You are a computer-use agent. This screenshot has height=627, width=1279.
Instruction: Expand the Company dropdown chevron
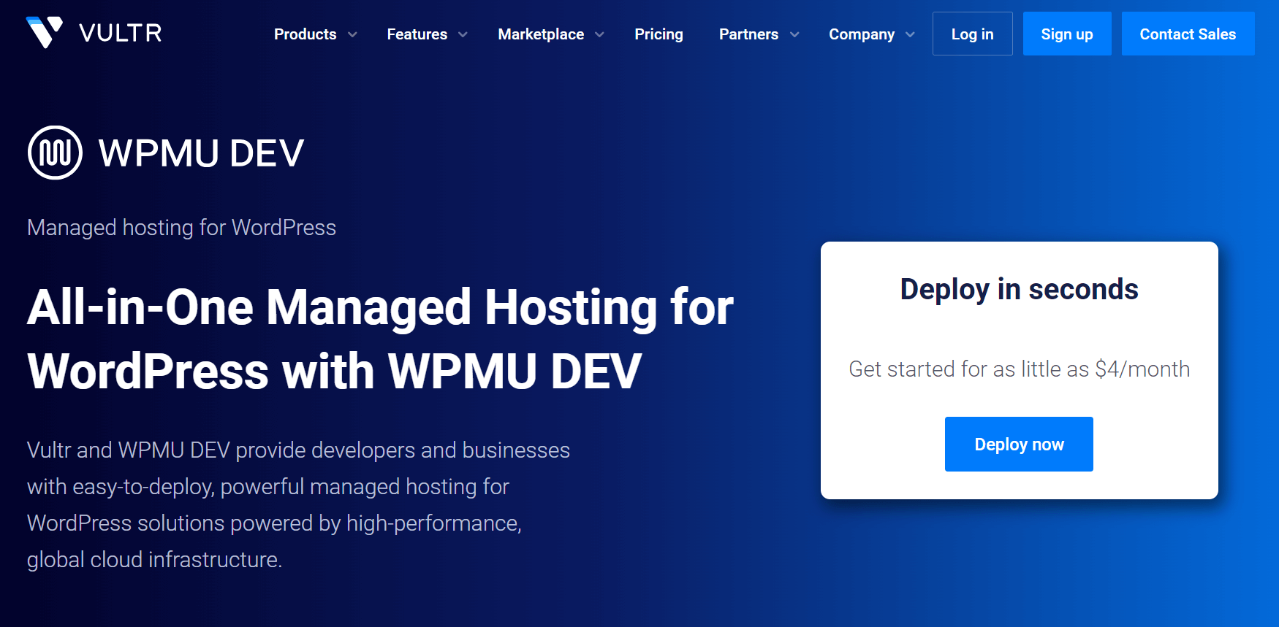[x=910, y=34]
